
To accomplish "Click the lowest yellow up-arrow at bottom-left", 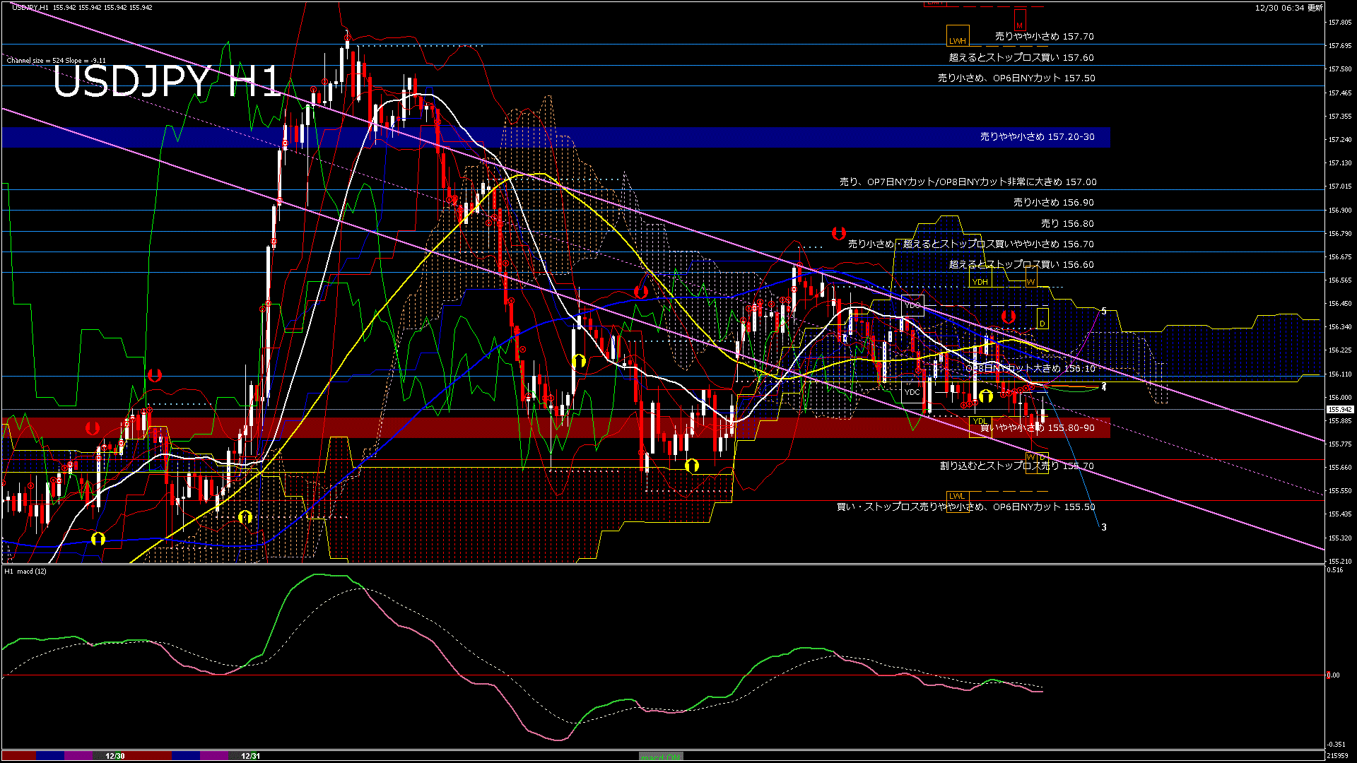I will click(98, 540).
